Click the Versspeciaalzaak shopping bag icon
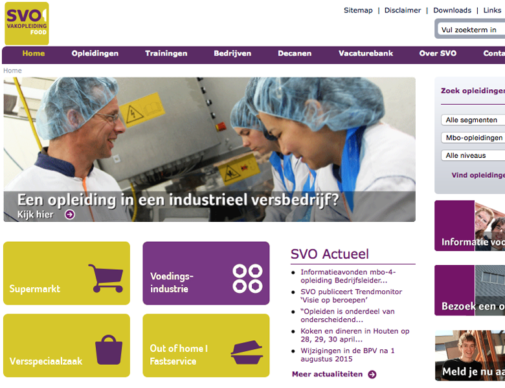Viewport: 505px width, 388px height. pyautogui.click(x=109, y=350)
